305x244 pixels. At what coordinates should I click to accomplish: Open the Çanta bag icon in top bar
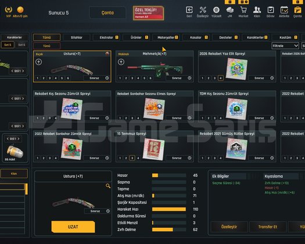[297, 10]
